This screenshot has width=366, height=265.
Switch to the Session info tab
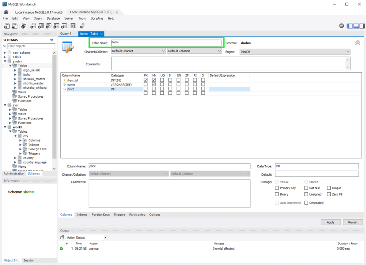point(29,260)
